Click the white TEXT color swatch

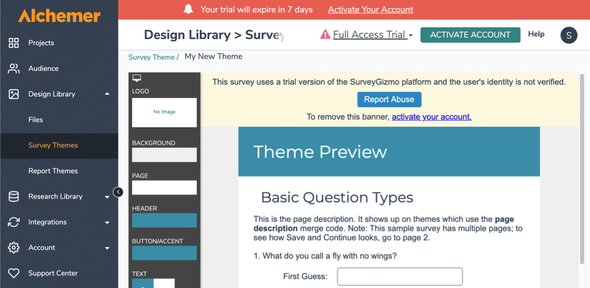(164, 283)
